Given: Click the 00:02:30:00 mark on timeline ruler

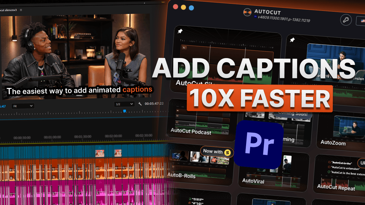Looking at the screenshot, I should coord(143,135).
